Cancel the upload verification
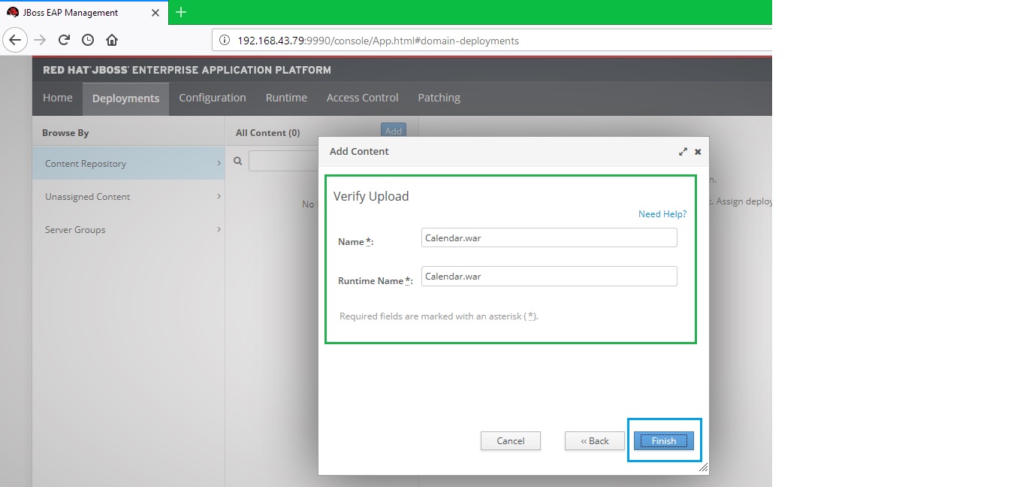 [511, 440]
